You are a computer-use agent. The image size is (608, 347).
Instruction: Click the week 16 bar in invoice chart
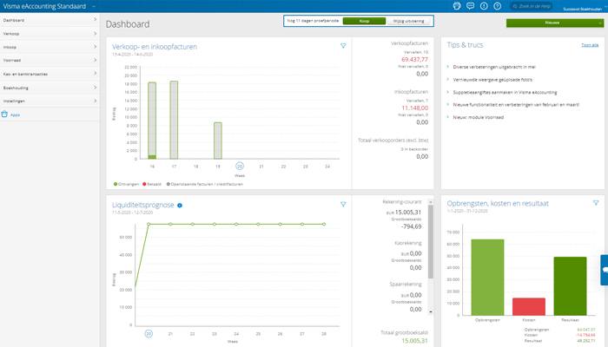click(x=152, y=121)
